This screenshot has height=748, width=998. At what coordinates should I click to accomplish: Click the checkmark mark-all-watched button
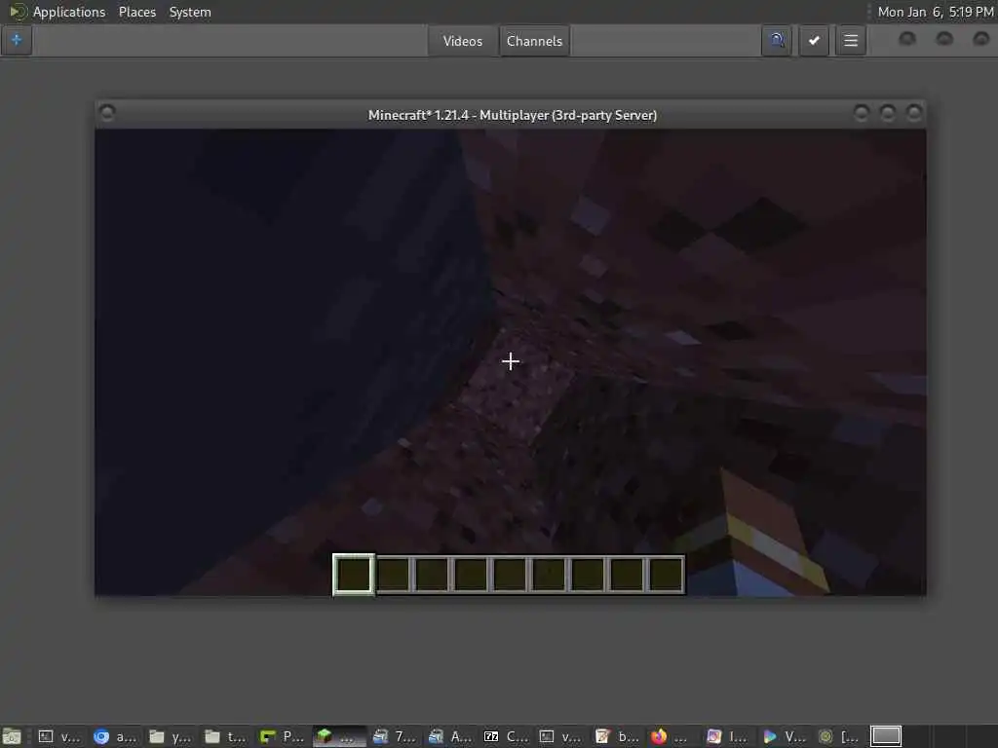coord(814,41)
